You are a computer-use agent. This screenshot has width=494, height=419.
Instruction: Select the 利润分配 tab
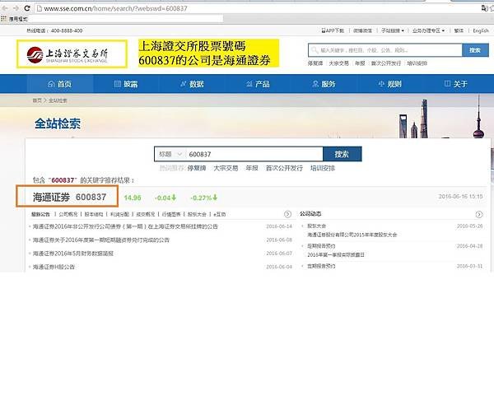point(119,214)
